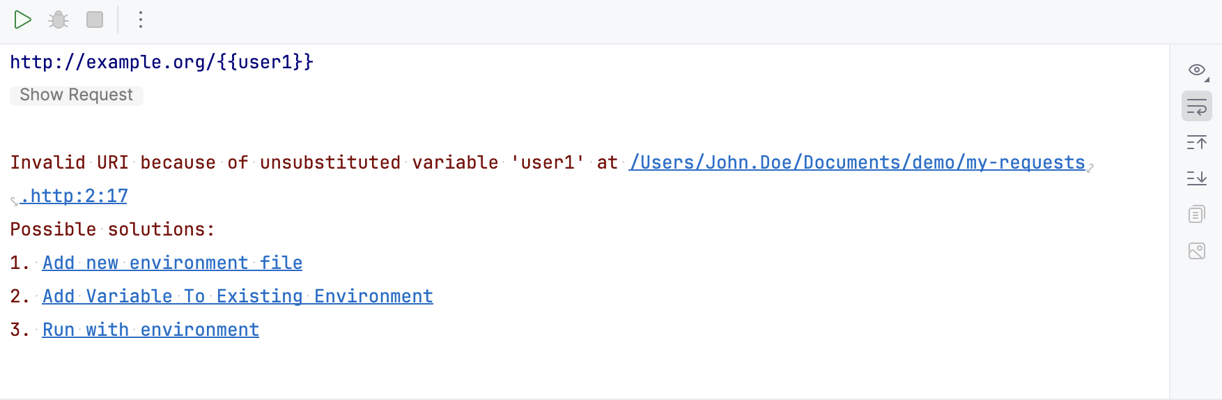The image size is (1222, 400).
Task: Toggle soft-wrap in the response pane
Action: pyautogui.click(x=1197, y=107)
